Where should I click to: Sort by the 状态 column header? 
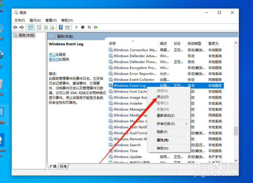179,43
